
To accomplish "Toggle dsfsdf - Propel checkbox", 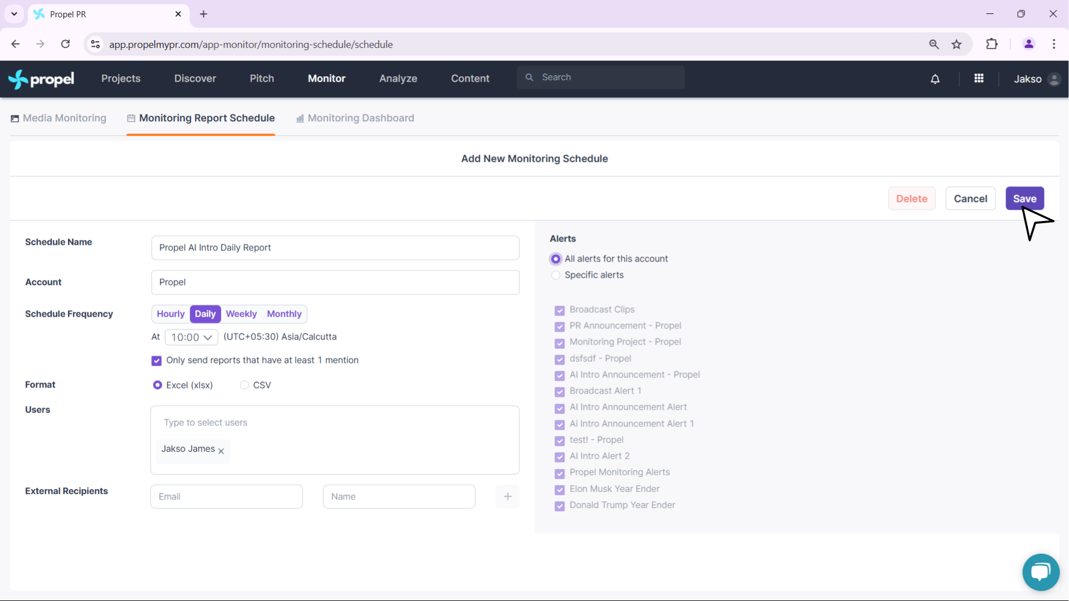I will [560, 359].
